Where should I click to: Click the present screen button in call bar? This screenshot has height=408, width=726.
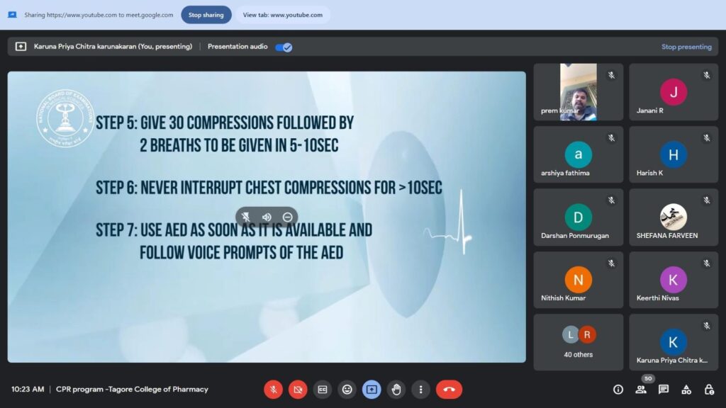(372, 390)
